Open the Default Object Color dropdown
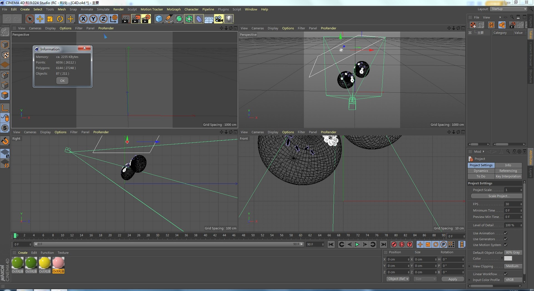 (x=513, y=253)
